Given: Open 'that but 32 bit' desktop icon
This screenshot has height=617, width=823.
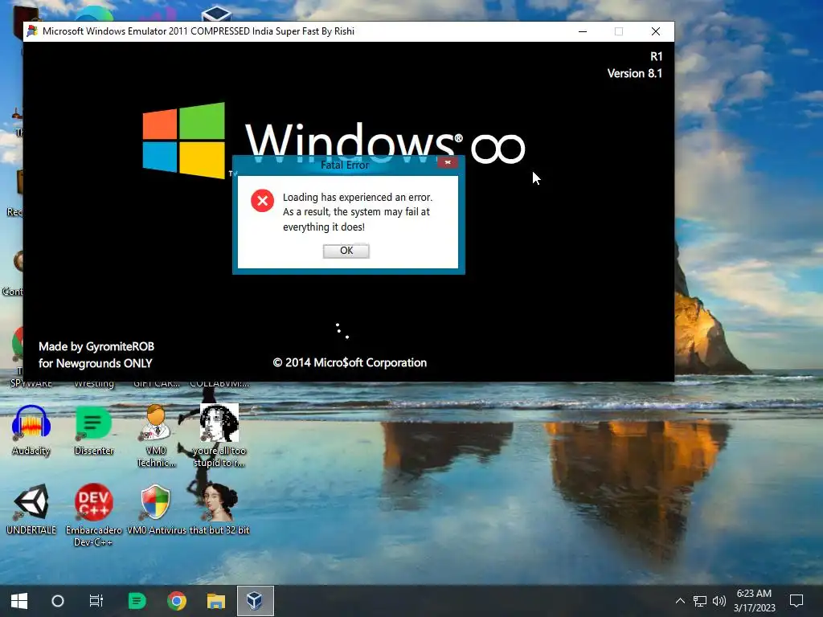Looking at the screenshot, I should point(219,509).
